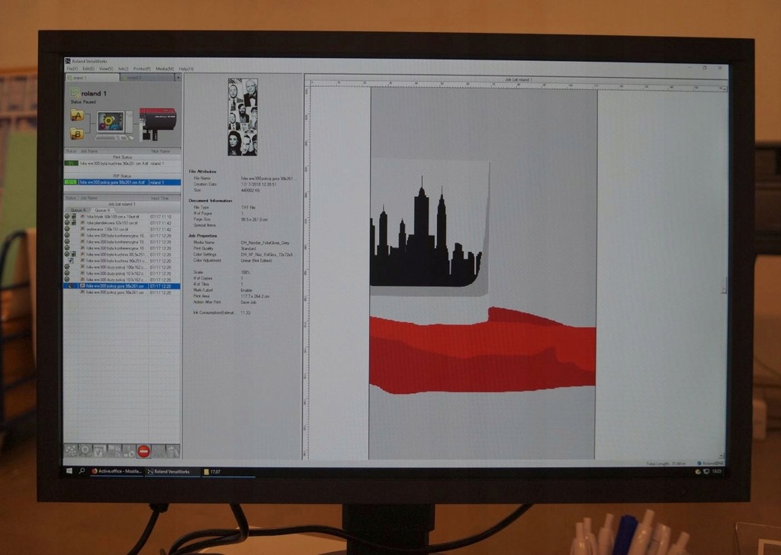
Task: Open the Queue A folder icon
Action: (x=77, y=116)
